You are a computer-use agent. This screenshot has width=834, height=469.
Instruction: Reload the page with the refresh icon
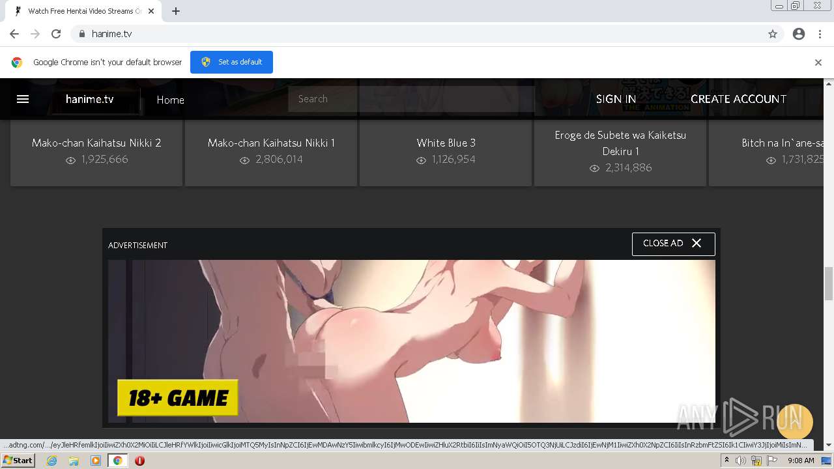point(56,34)
